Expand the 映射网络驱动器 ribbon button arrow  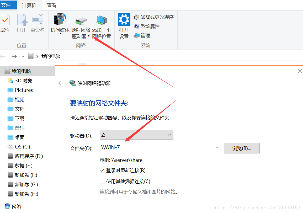(88, 36)
